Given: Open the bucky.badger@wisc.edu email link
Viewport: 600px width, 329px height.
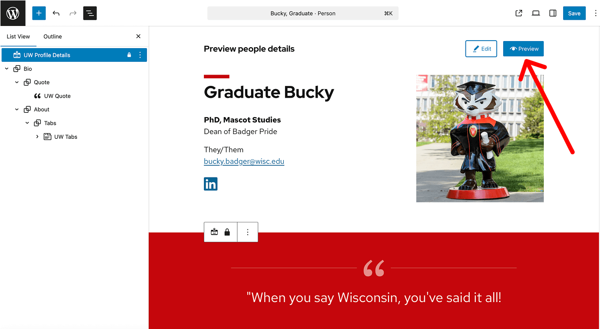Looking at the screenshot, I should point(244,161).
